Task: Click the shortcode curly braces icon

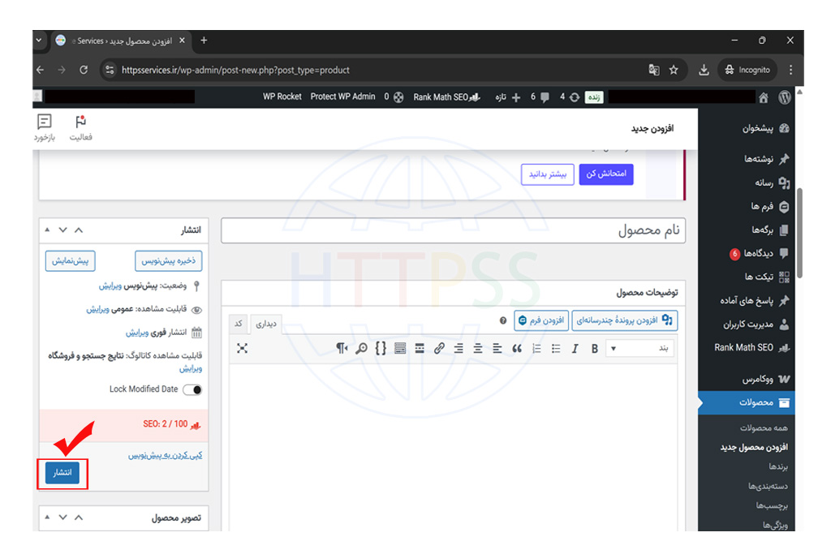Action: pos(381,348)
